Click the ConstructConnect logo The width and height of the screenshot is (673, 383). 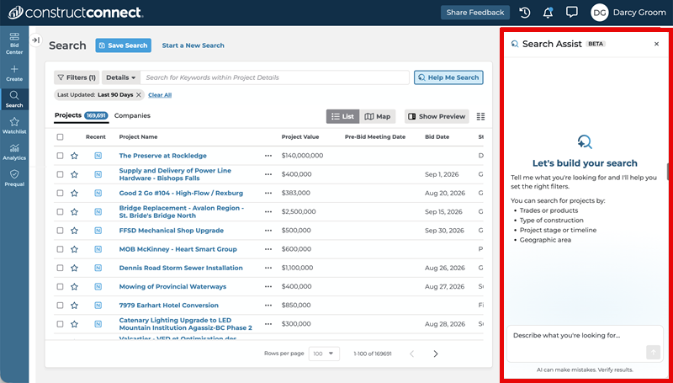(x=76, y=13)
